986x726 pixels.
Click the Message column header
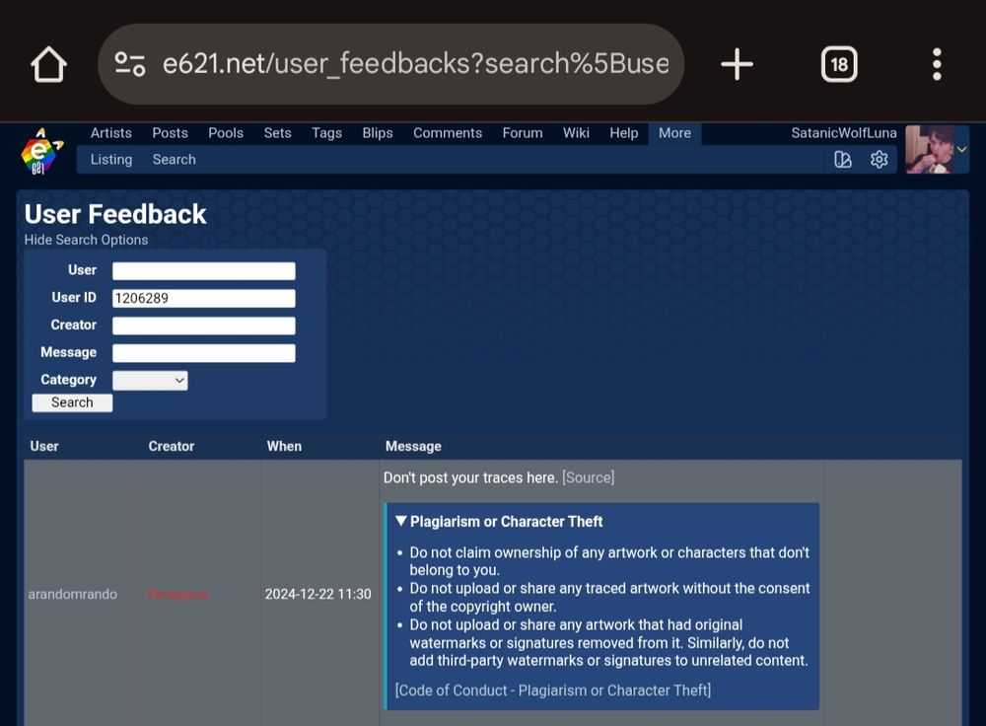(413, 446)
